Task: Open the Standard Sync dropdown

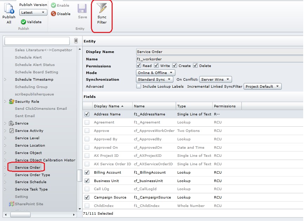Action: tap(154, 79)
